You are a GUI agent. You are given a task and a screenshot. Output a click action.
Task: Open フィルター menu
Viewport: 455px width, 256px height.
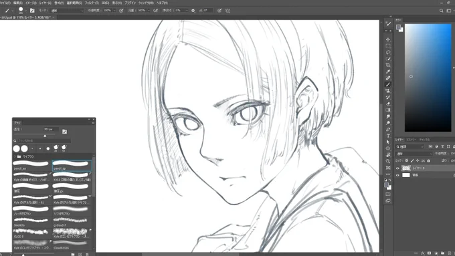coord(92,3)
